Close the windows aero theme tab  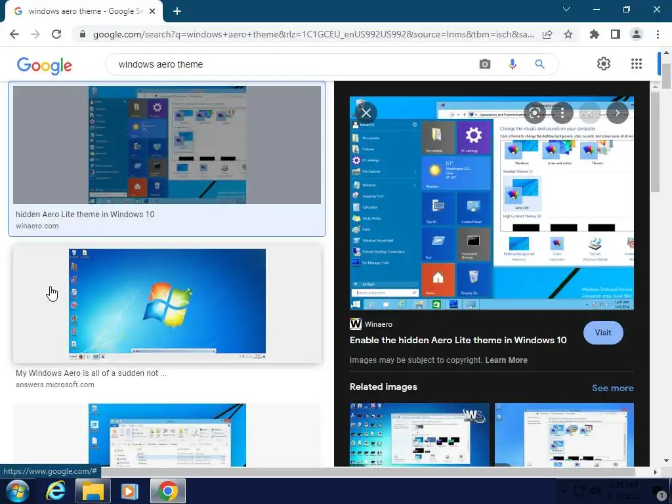[152, 12]
